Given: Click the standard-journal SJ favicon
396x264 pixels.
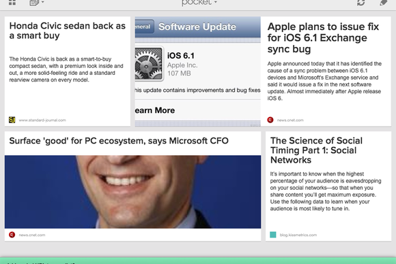Looking at the screenshot, I should (x=12, y=120).
